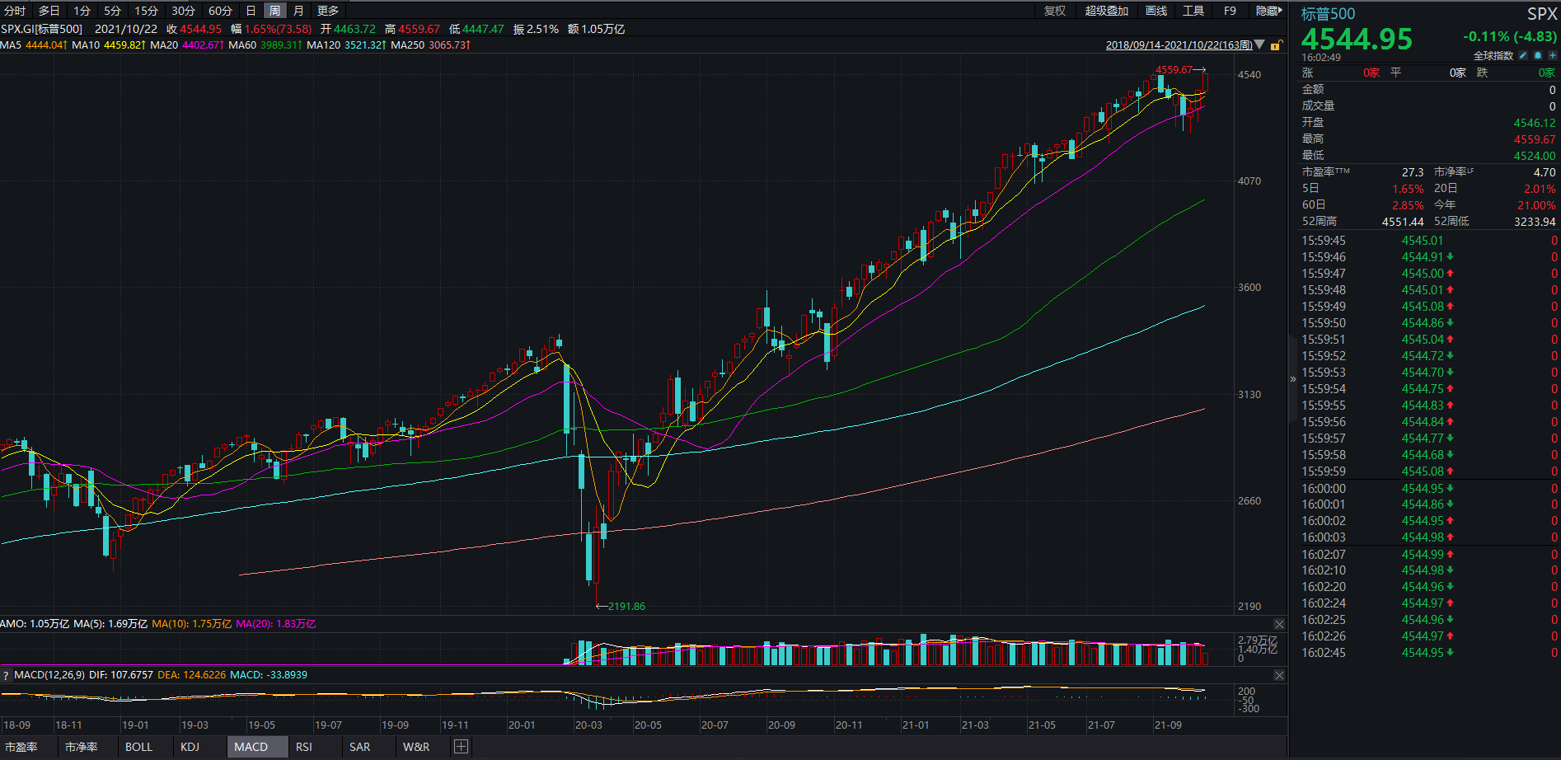Click the MA(20) 1.83万亿 volume label
Image resolution: width=1561 pixels, height=760 pixels.
tap(275, 624)
